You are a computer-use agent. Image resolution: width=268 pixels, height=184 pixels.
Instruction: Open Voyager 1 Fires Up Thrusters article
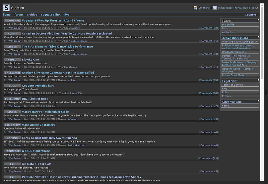click(53, 20)
